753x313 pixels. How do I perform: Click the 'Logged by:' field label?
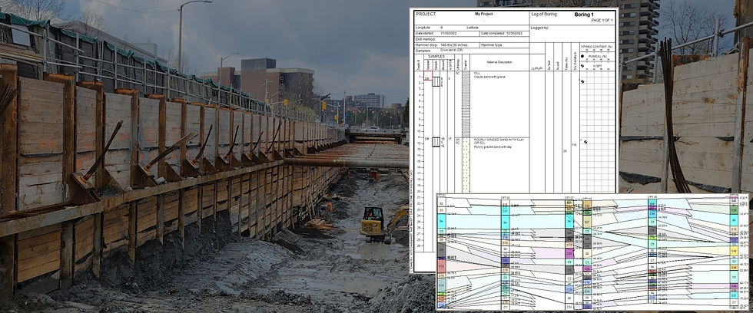(539, 28)
